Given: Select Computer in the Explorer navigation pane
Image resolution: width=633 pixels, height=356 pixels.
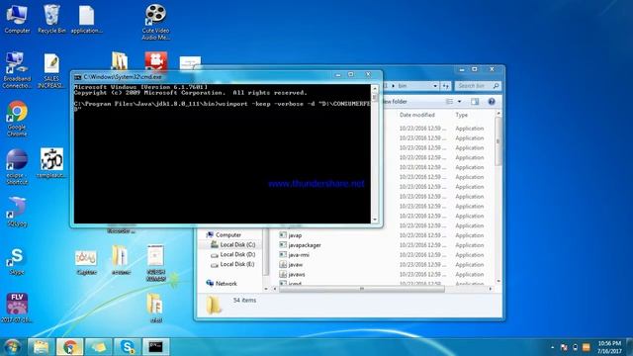Looking at the screenshot, I should (x=228, y=235).
